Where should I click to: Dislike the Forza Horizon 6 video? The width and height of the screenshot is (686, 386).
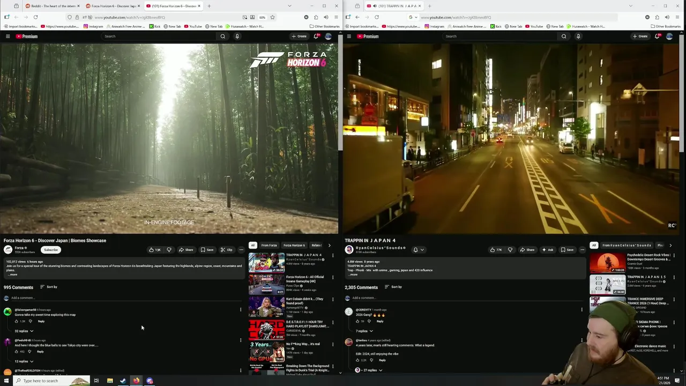169,250
